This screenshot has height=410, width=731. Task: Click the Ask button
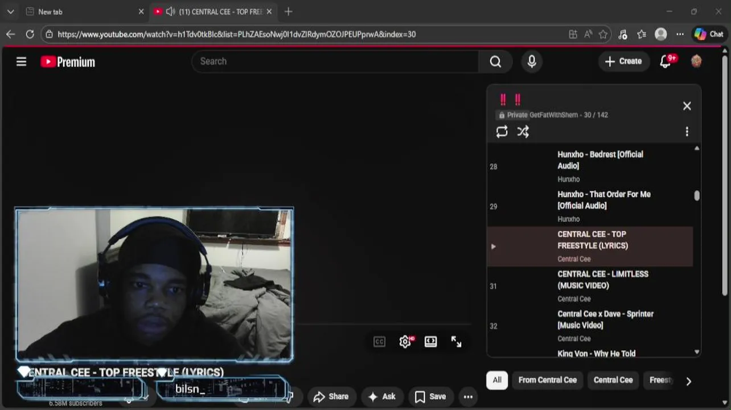(x=382, y=396)
